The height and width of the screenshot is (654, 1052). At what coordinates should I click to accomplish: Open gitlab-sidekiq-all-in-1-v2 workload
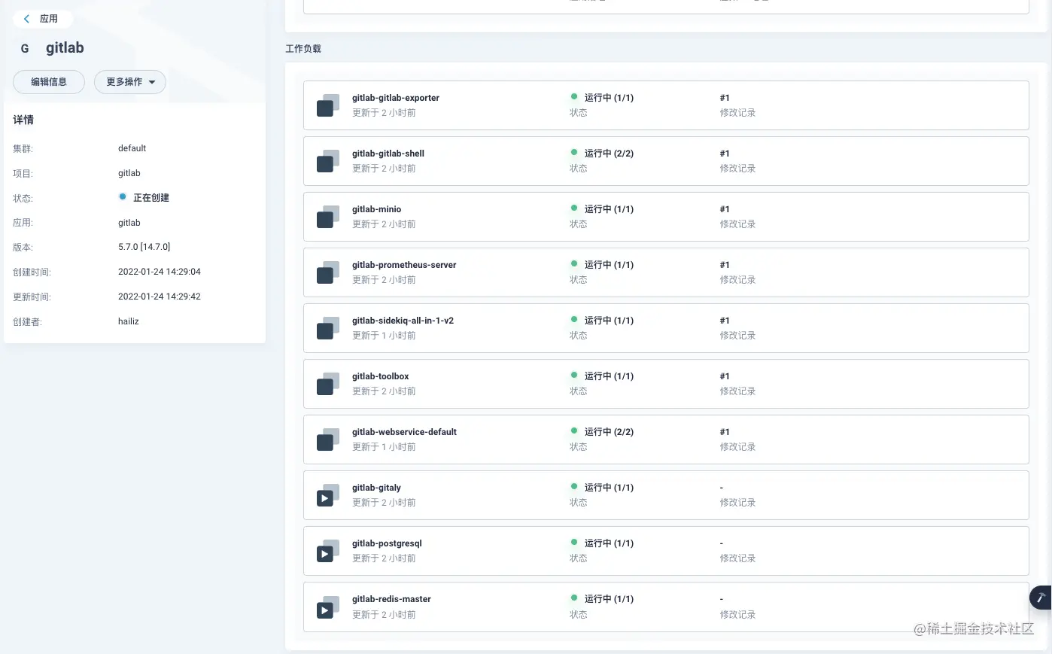403,321
